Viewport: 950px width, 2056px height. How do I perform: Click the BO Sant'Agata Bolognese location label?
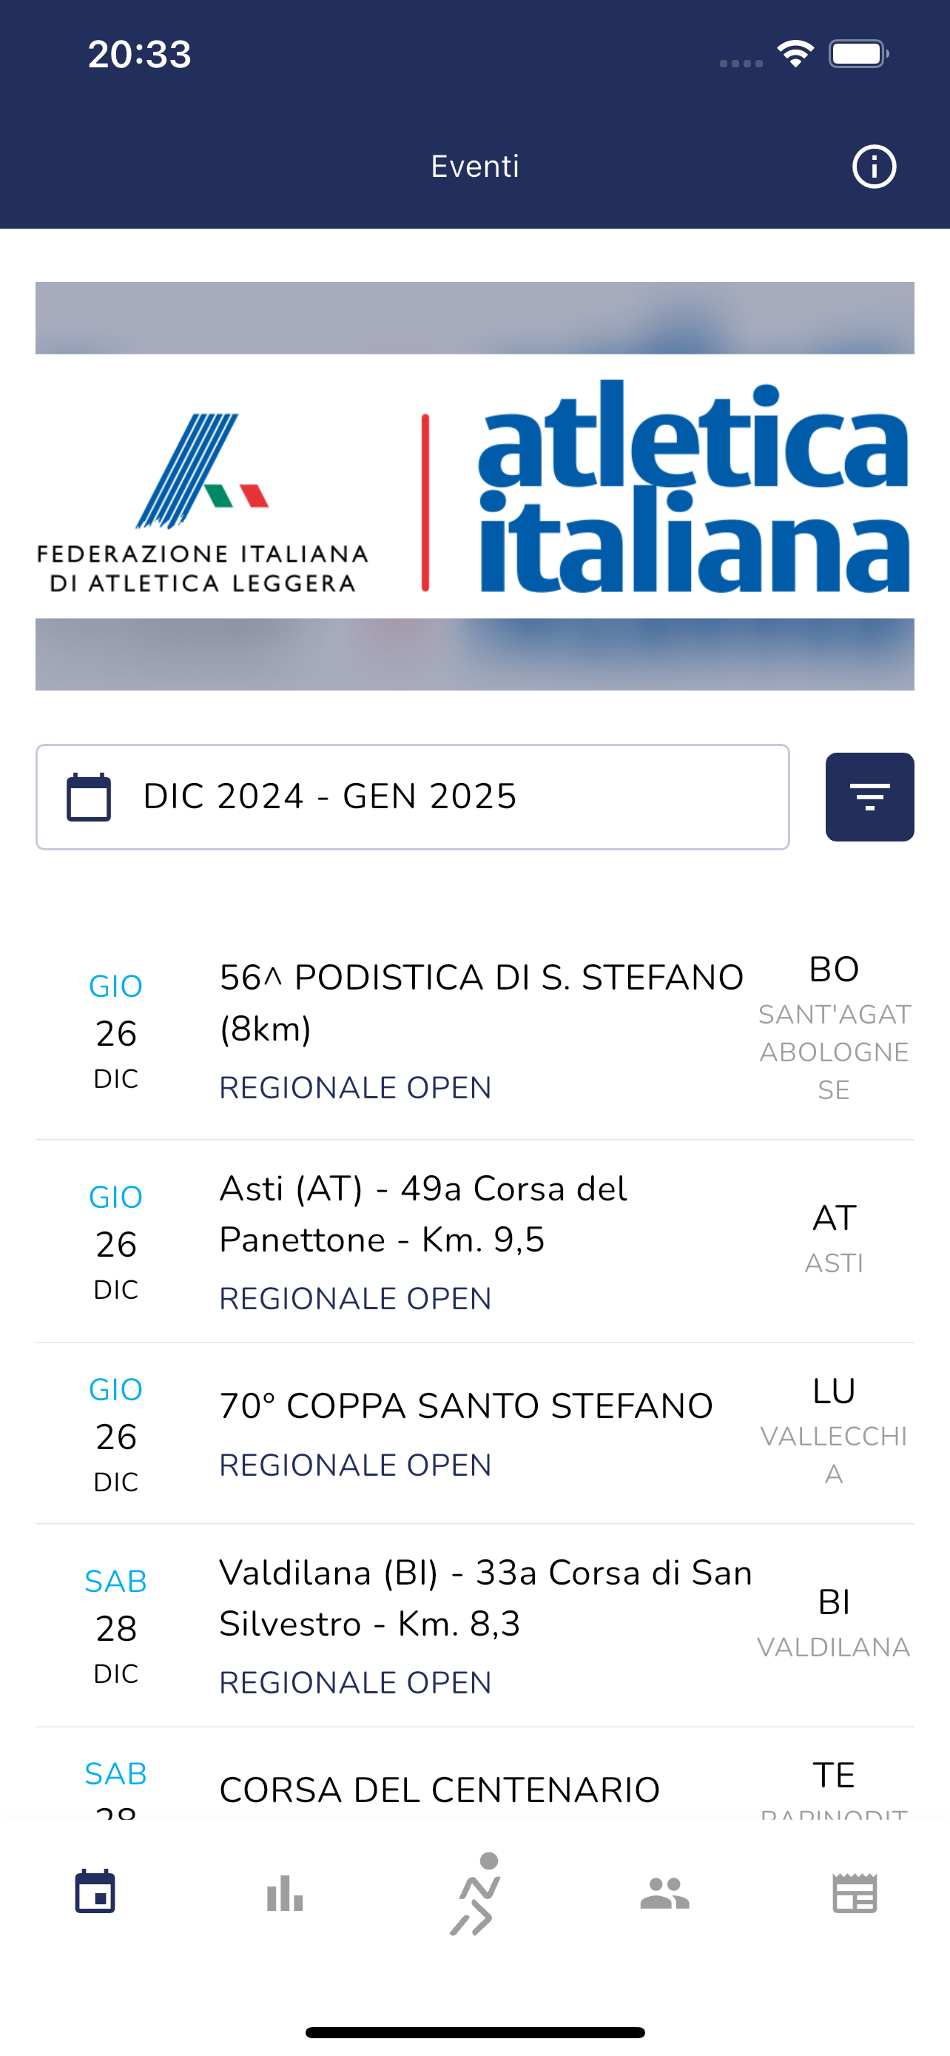click(834, 1028)
